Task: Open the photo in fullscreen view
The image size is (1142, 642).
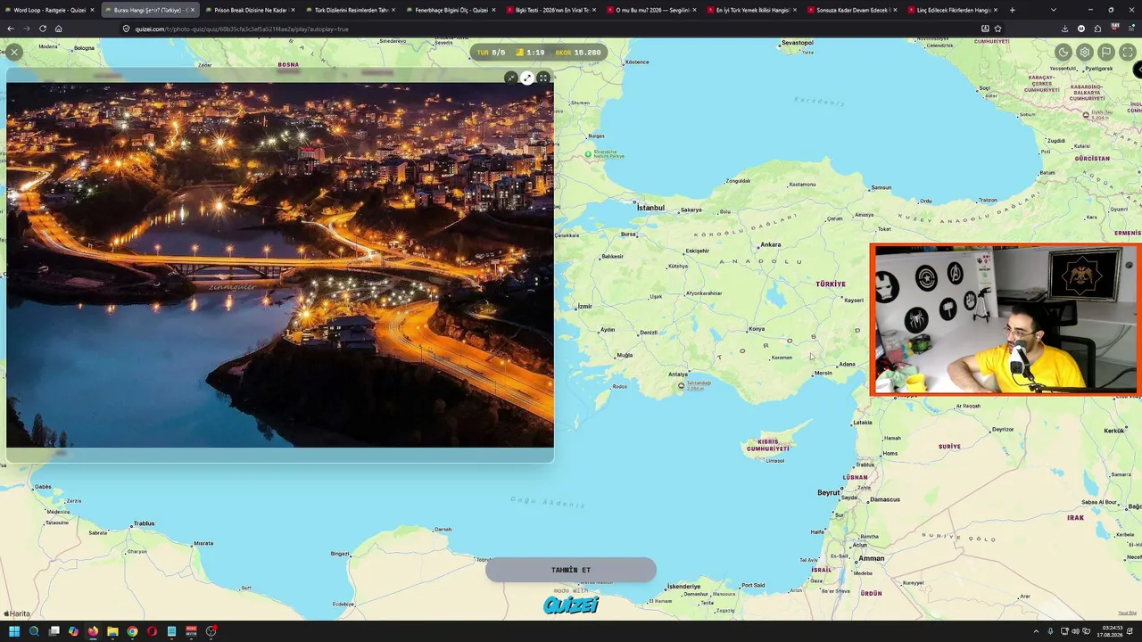Action: (x=543, y=78)
